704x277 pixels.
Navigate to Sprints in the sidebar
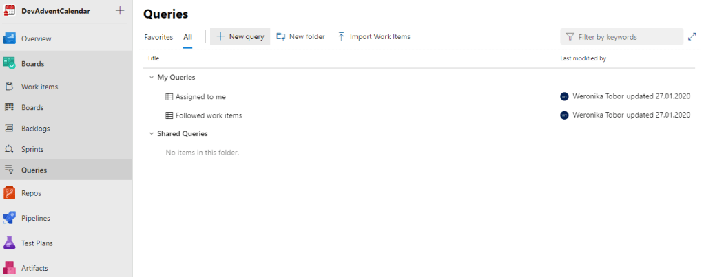(x=32, y=149)
